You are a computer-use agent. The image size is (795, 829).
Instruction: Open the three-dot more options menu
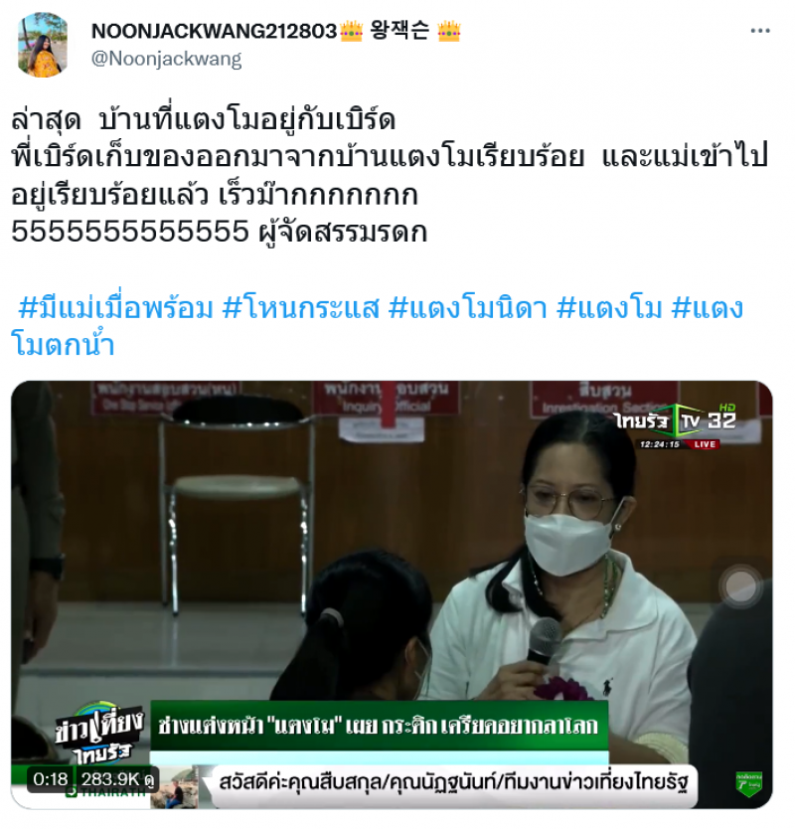point(759,31)
